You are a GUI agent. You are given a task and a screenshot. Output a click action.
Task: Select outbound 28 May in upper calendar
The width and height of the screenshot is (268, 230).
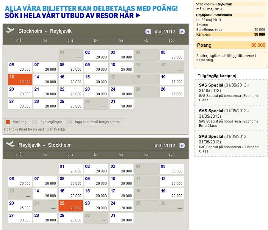45,104
